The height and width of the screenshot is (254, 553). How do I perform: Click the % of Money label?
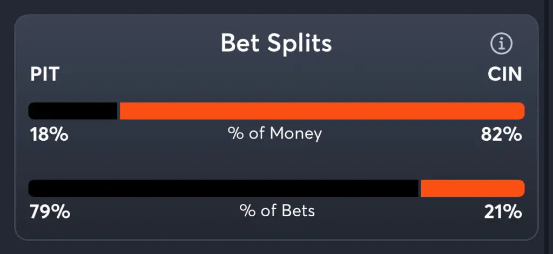pyautogui.click(x=275, y=133)
